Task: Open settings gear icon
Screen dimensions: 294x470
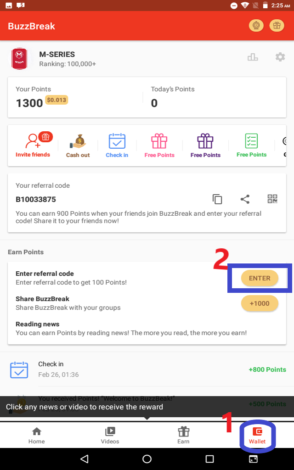Action: [x=280, y=57]
